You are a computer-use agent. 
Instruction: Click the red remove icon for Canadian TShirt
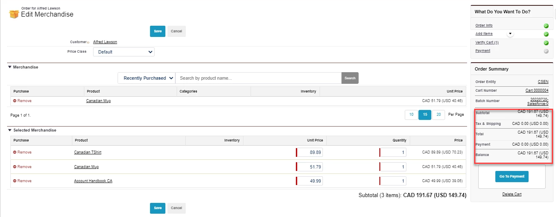15,152
